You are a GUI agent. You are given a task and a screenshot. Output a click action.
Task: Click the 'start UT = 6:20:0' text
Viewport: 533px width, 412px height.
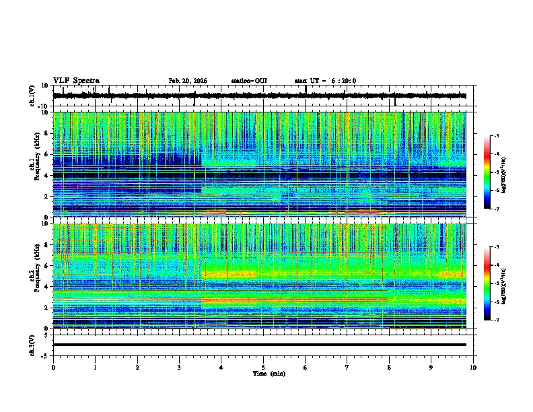[x=325, y=81]
